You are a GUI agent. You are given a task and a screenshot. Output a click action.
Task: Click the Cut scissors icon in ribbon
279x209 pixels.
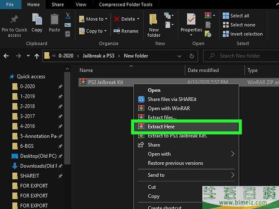(68, 16)
